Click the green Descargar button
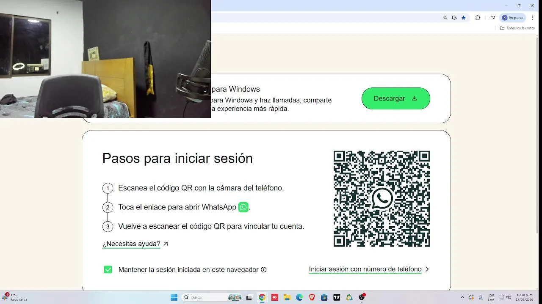This screenshot has width=542, height=304. pyautogui.click(x=395, y=98)
